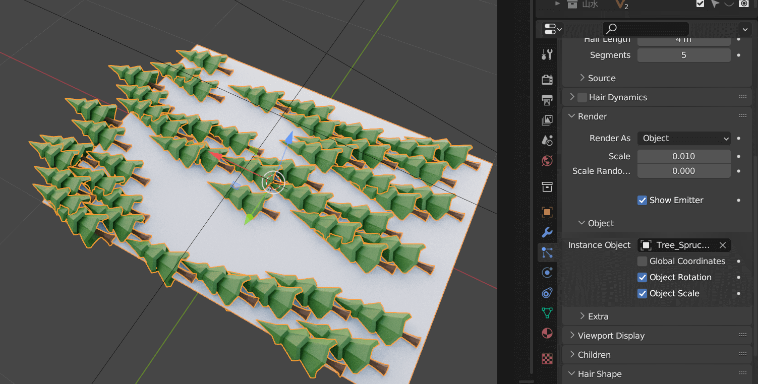Open the World properties tab
Screen dimensions: 758x384
547,161
